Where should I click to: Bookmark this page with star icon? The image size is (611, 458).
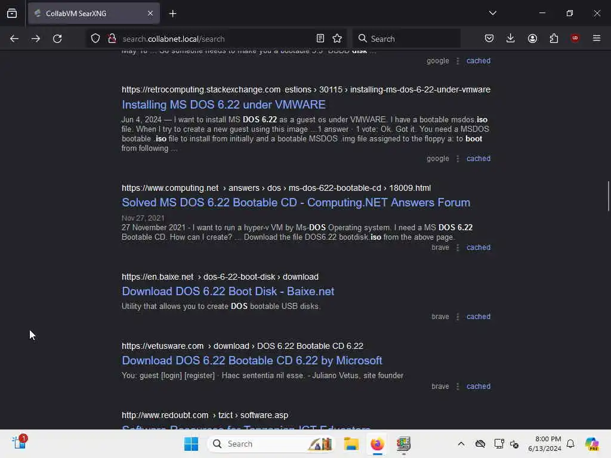pos(337,38)
